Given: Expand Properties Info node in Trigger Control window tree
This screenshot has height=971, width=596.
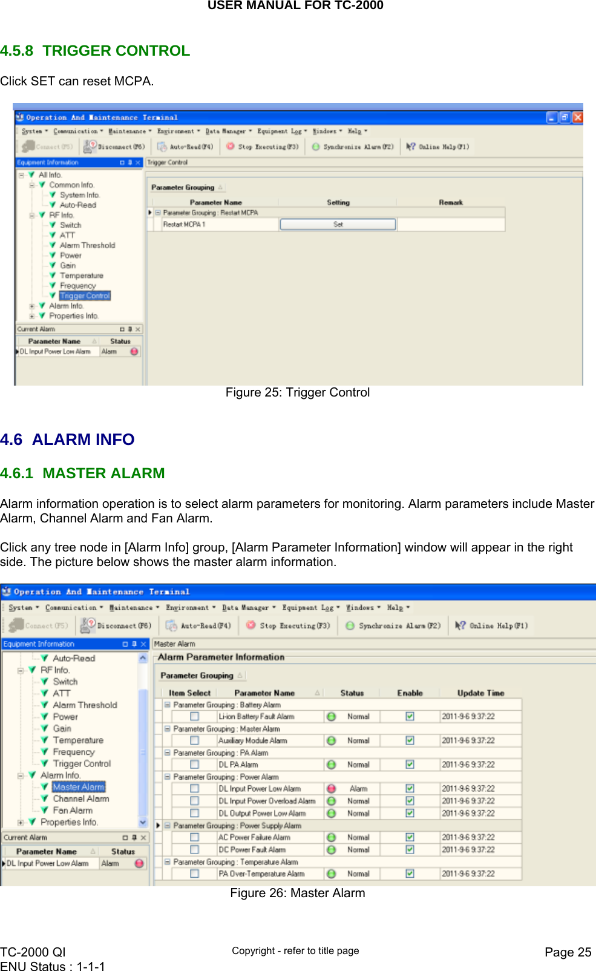Looking at the screenshot, I should click(32, 316).
